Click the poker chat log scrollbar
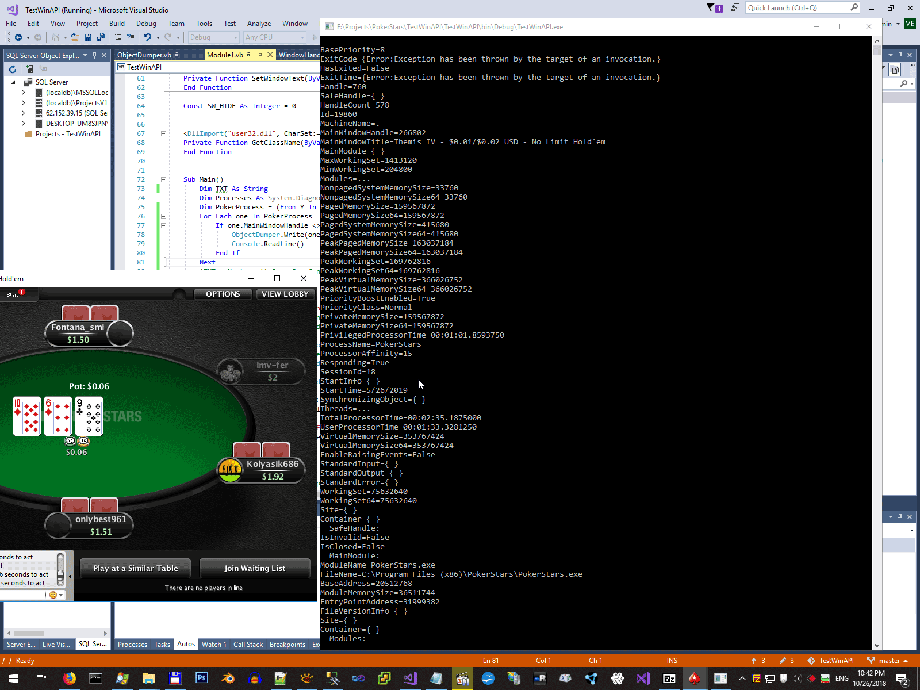Viewport: 920px width, 690px height. pyautogui.click(x=60, y=570)
